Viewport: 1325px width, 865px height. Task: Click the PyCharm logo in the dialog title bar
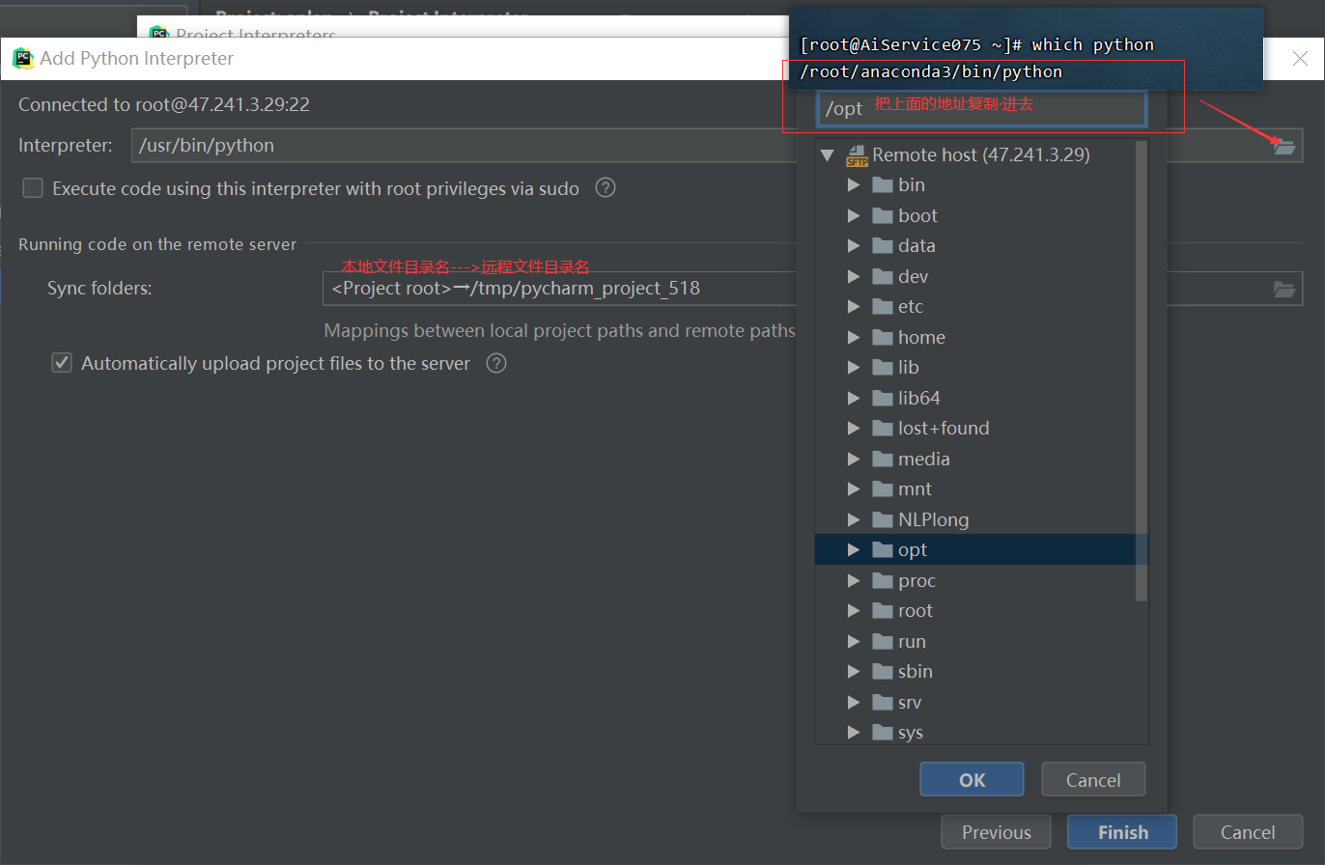(x=23, y=58)
